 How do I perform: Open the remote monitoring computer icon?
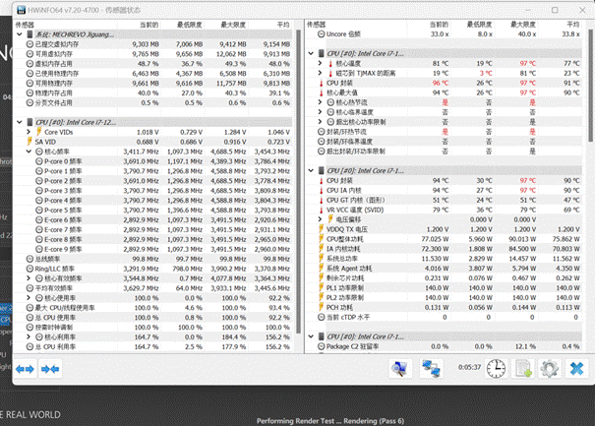[x=398, y=368]
